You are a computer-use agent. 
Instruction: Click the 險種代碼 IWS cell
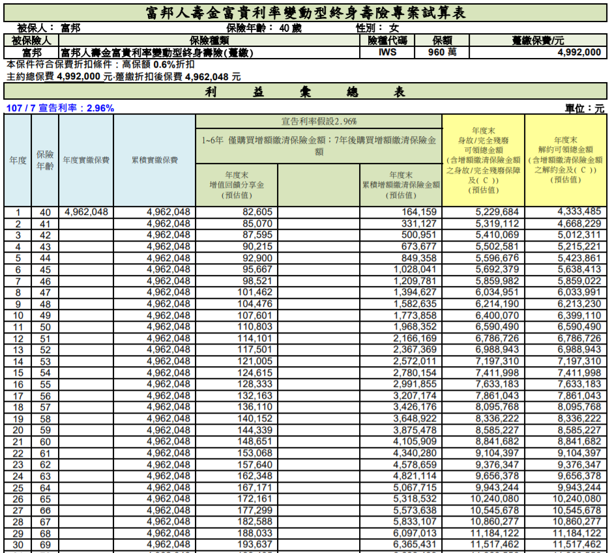point(387,52)
